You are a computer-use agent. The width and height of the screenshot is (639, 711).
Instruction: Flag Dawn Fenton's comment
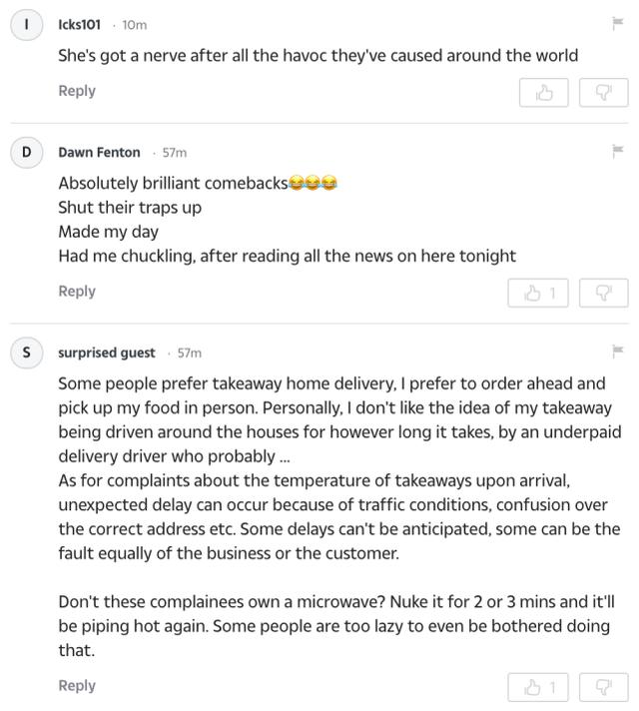pos(617,151)
